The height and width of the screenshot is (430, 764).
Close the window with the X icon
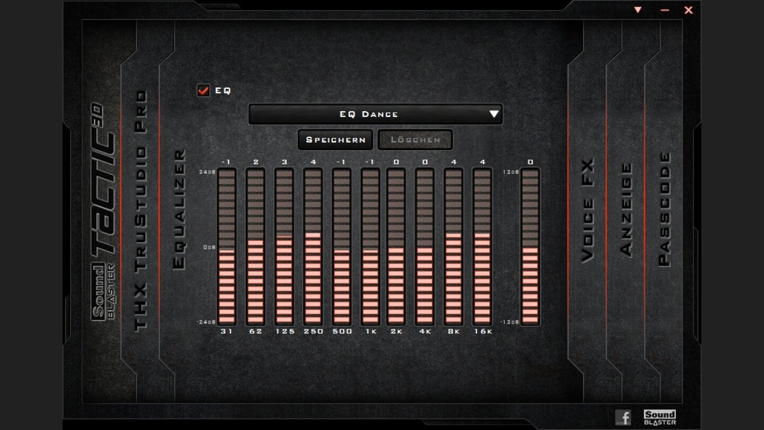coord(689,10)
